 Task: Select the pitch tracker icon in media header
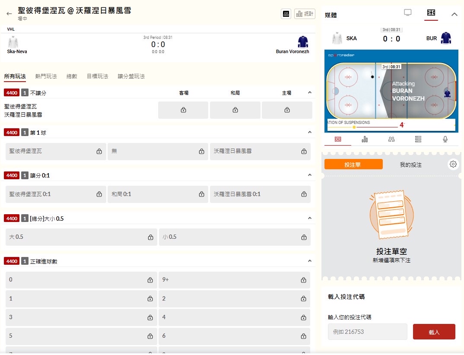tap(431, 13)
